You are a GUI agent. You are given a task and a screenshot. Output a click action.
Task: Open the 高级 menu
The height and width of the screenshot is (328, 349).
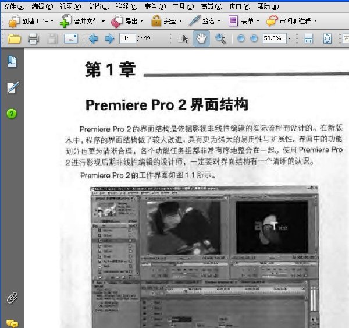[x=212, y=6]
